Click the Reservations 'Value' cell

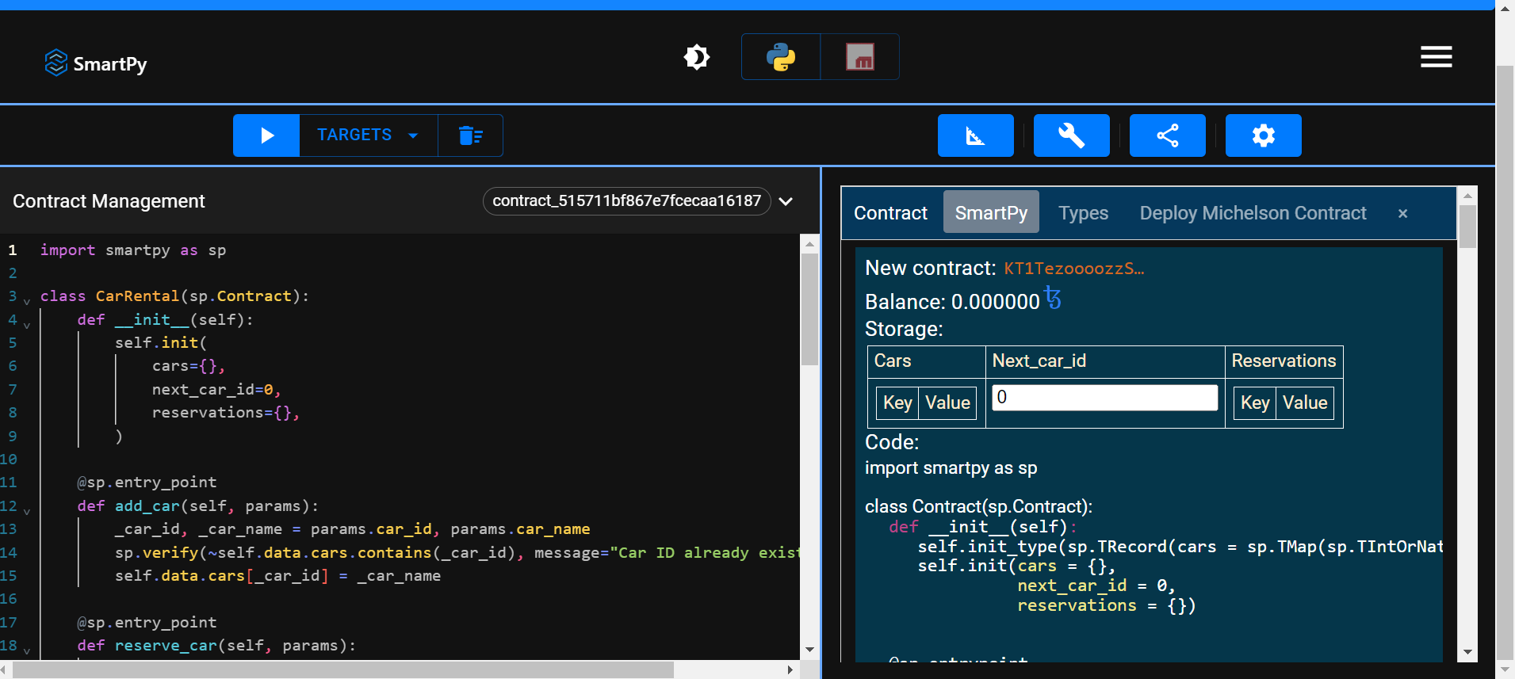coord(1305,402)
